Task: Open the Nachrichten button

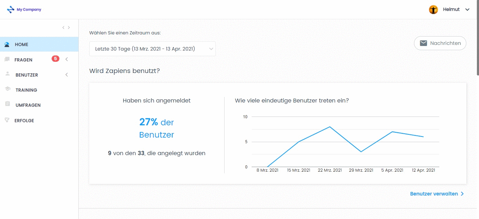Action: coord(440,43)
